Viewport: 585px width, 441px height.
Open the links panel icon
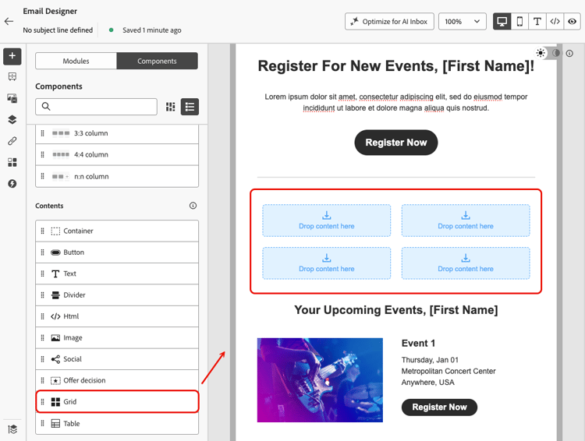[x=12, y=141]
